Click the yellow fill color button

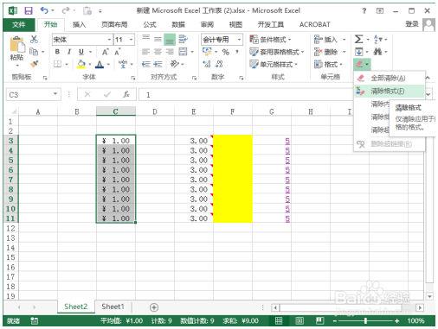point(81,64)
